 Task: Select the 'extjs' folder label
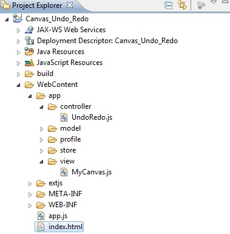[56, 183]
